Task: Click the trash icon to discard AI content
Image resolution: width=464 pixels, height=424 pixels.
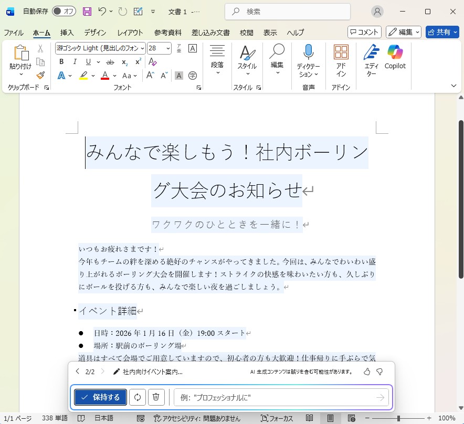Action: coord(156,397)
